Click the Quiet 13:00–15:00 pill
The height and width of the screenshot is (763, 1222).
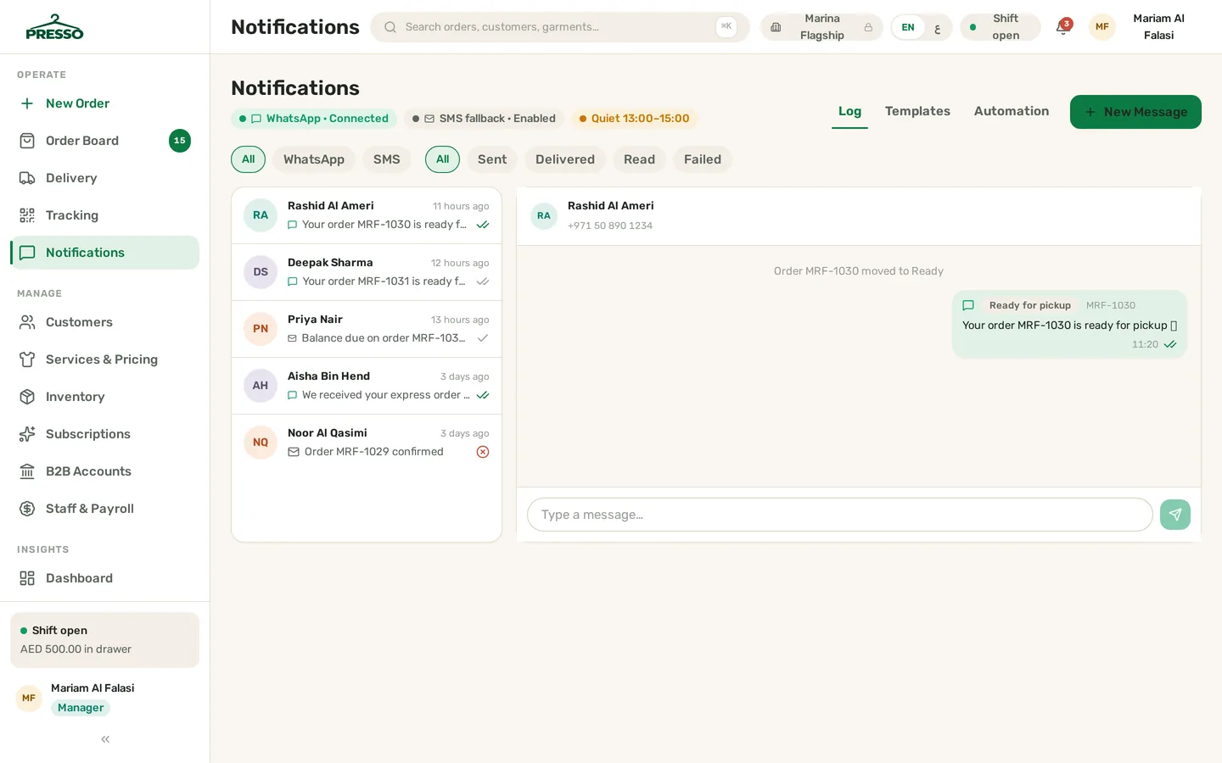pos(634,119)
